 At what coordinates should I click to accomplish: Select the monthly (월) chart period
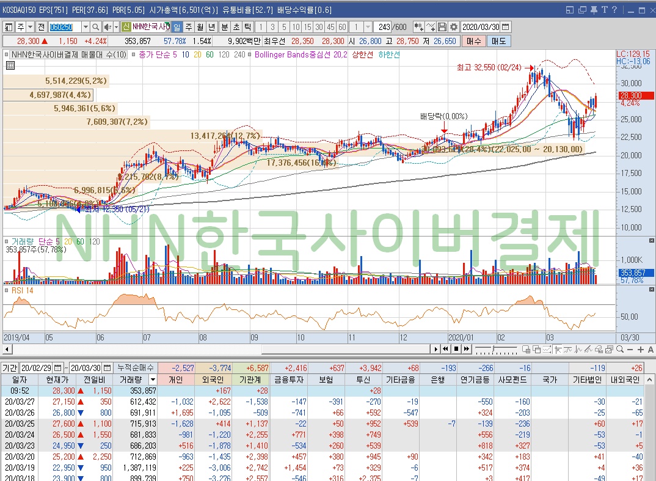point(200,28)
